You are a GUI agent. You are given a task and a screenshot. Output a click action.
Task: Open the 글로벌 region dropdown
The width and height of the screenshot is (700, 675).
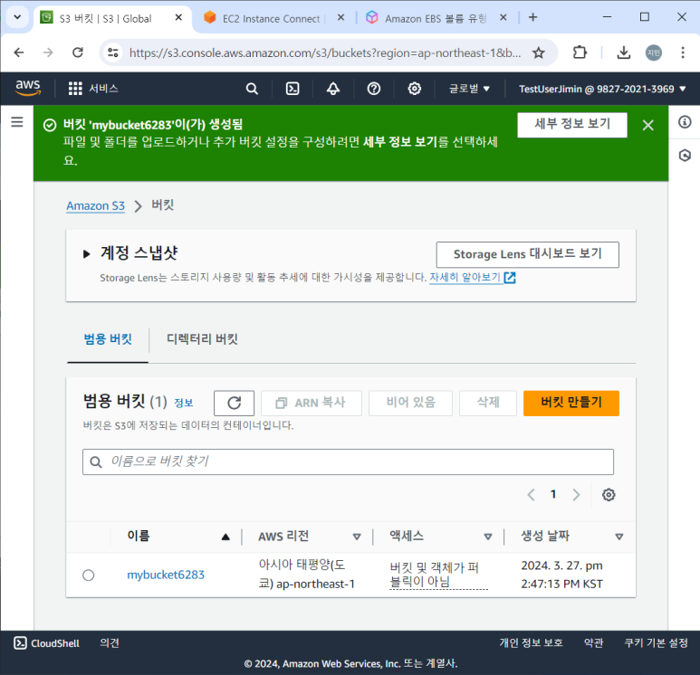coord(469,89)
